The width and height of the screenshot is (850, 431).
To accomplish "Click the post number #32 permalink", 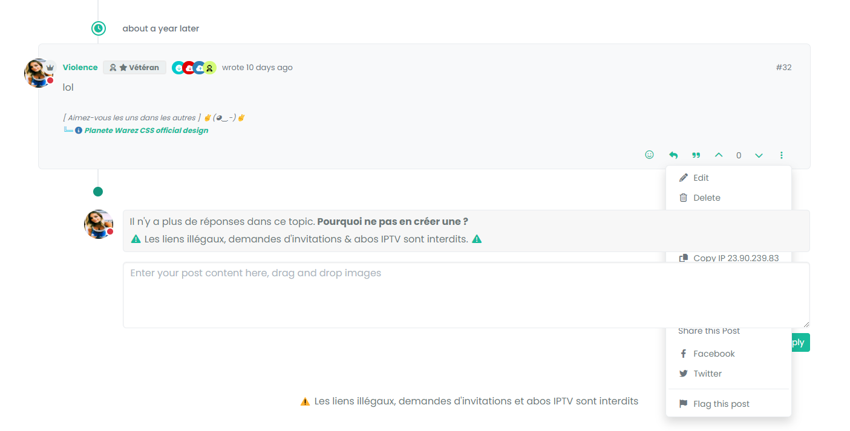I will (783, 68).
